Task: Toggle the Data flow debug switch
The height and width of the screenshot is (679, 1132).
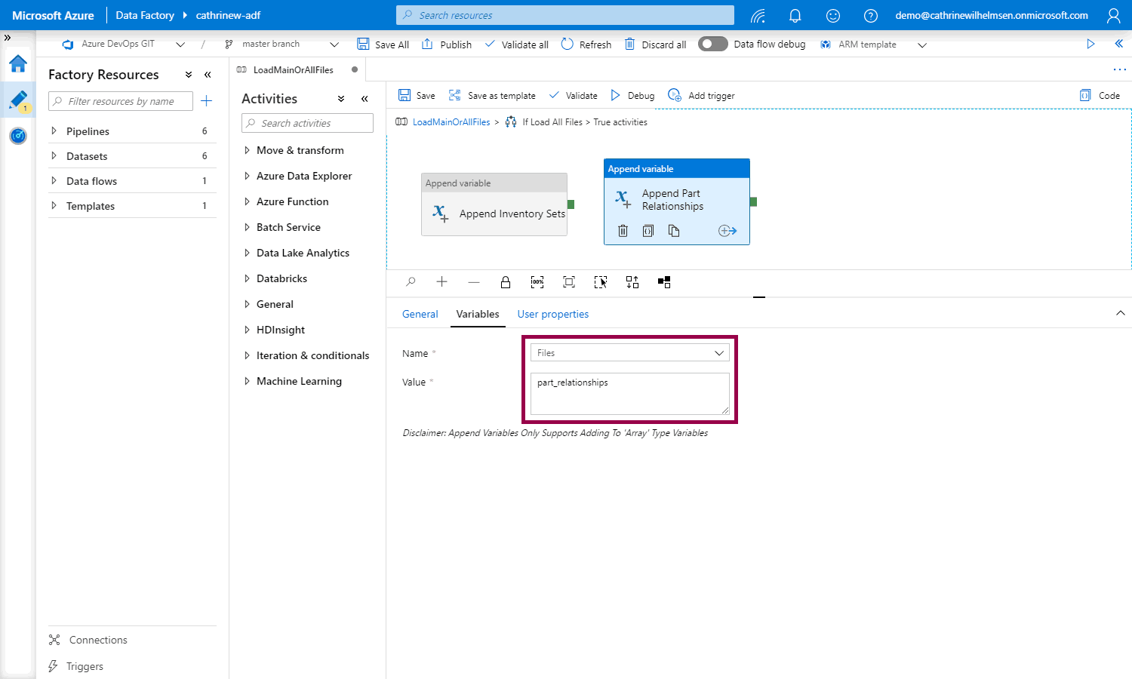Action: click(x=712, y=45)
